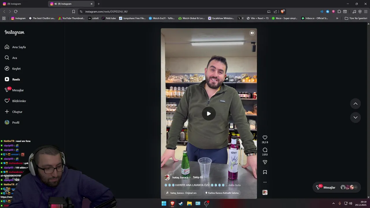370x208 pixels.
Task: Share the reel with paper-plane icon
Action: pos(265,162)
